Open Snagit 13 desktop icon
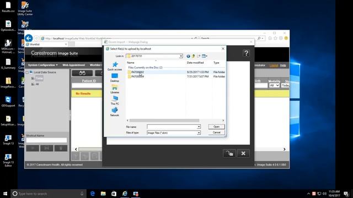The image size is (353, 198). click(x=8, y=140)
